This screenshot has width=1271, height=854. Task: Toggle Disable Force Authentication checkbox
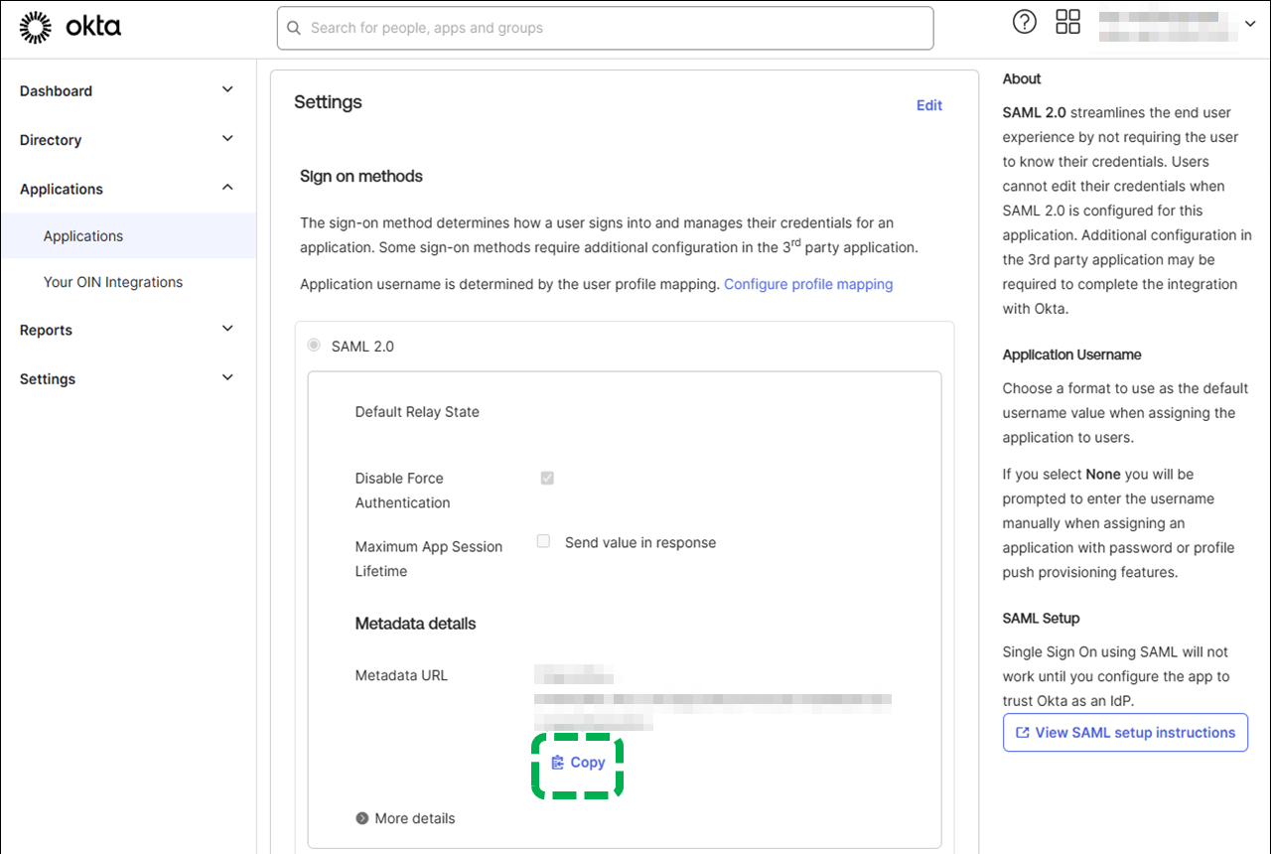pos(546,478)
